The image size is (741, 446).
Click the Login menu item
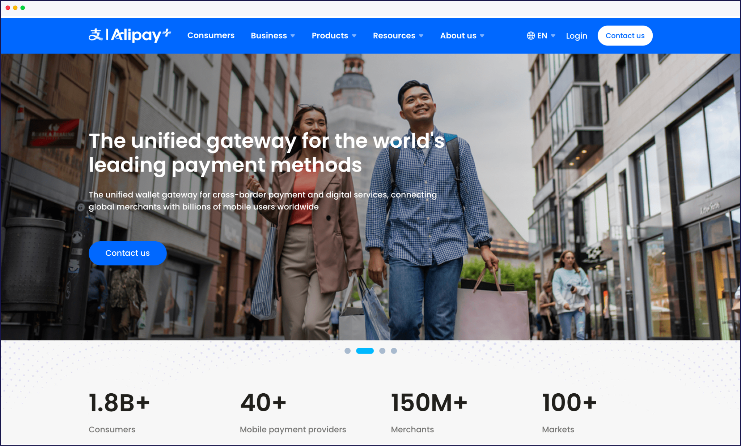tap(576, 35)
